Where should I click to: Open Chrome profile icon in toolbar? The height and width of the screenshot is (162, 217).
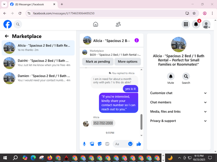(204, 13)
